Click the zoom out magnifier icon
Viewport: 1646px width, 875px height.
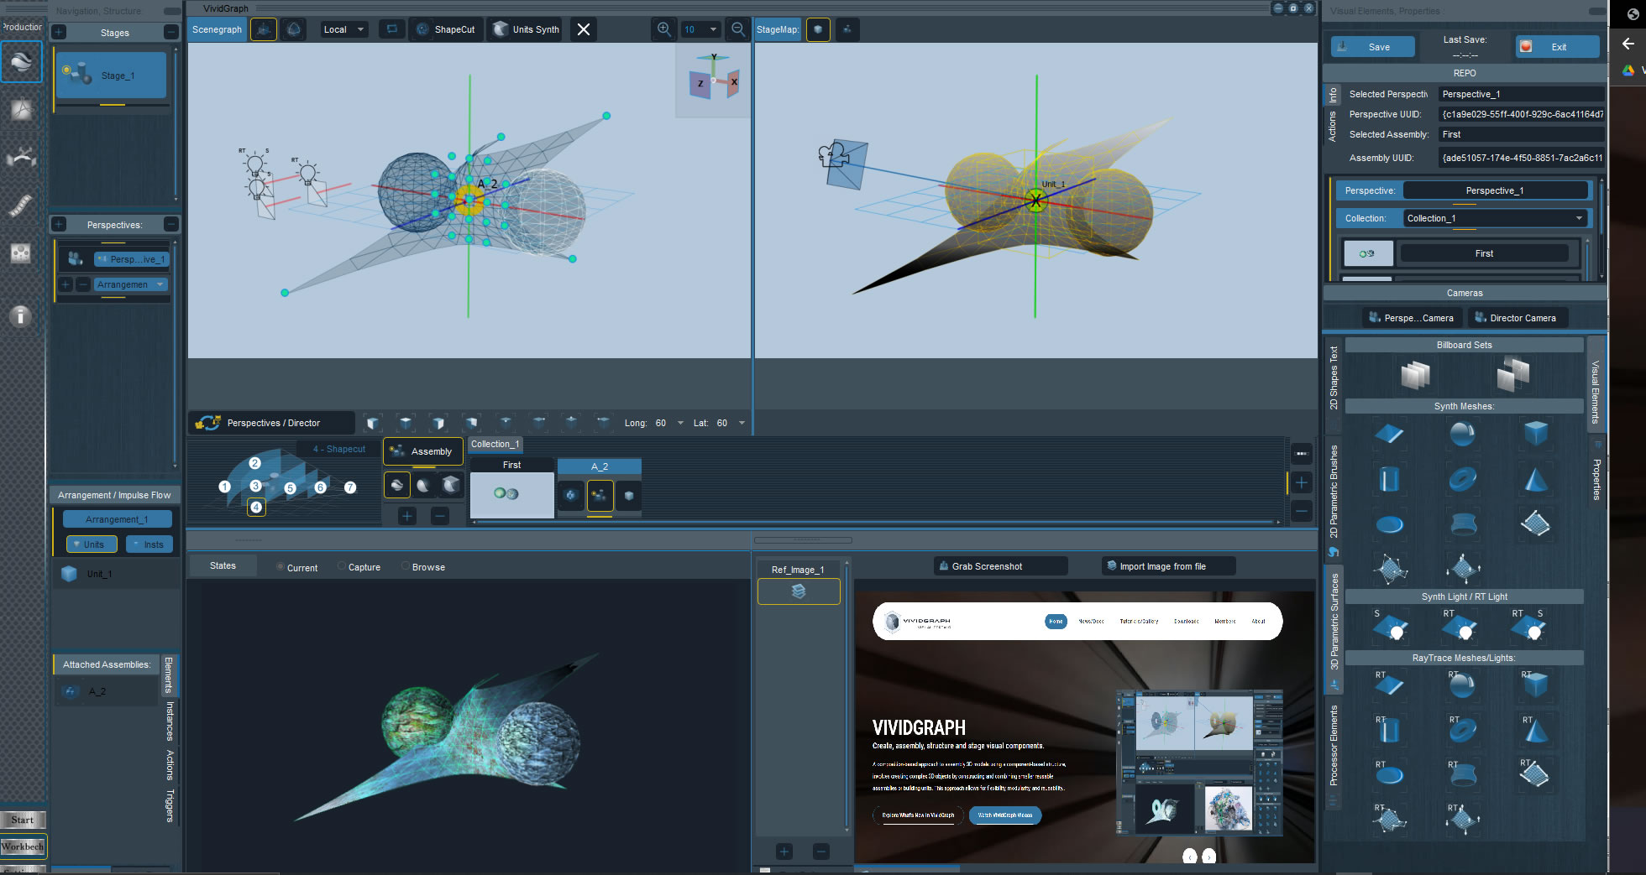[x=738, y=29]
